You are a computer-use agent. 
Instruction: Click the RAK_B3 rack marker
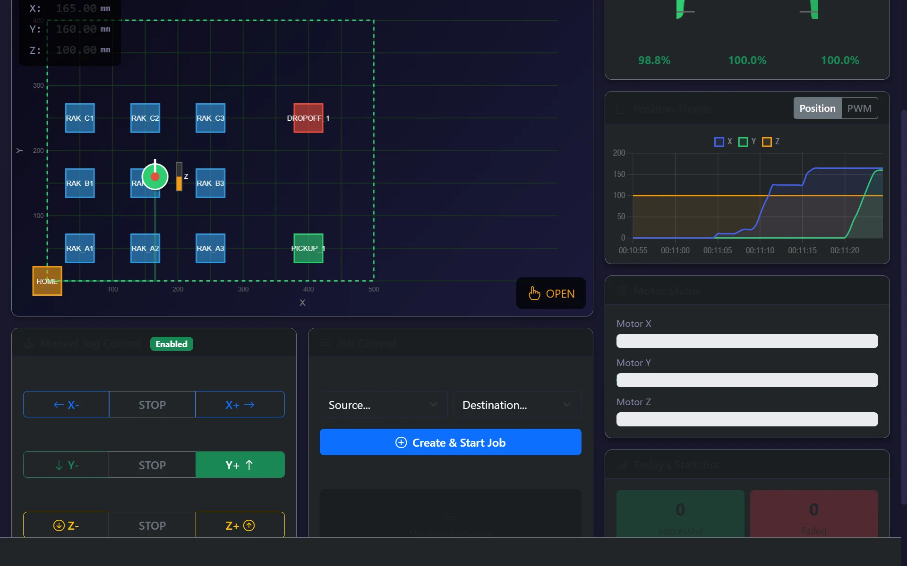click(x=210, y=183)
